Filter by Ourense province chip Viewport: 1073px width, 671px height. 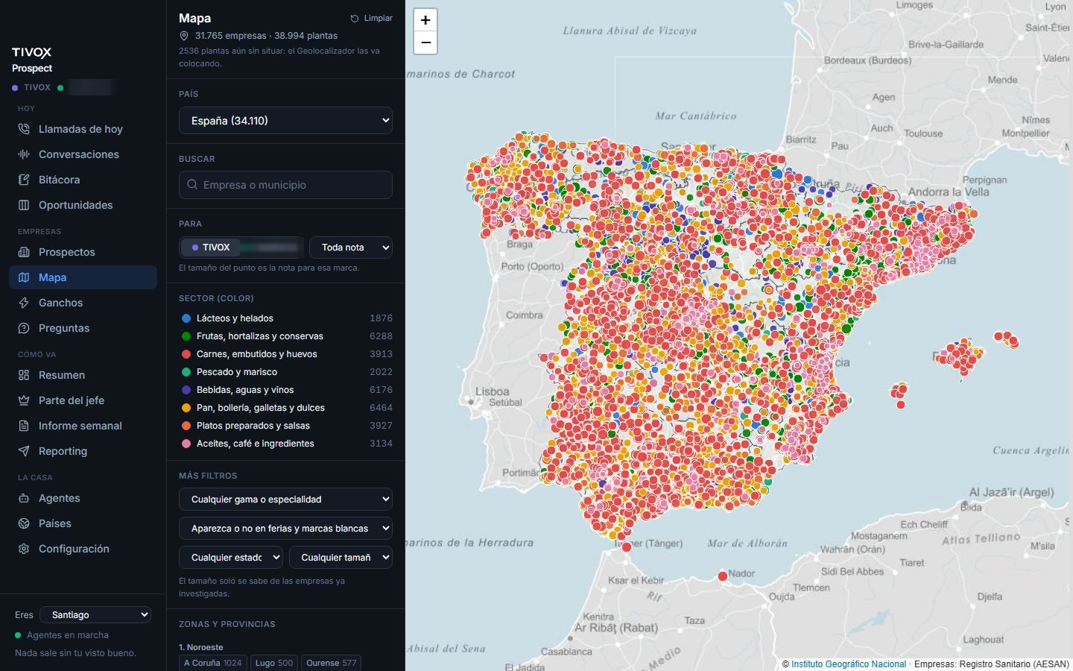(332, 663)
